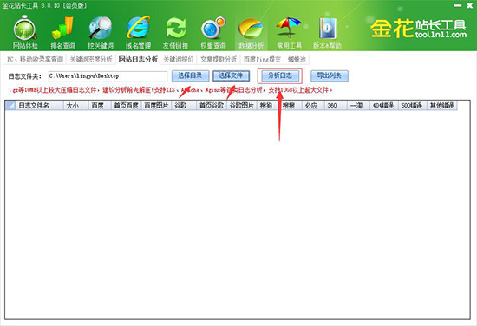
Task: Click the 500错误 column header
Action: (x=413, y=106)
